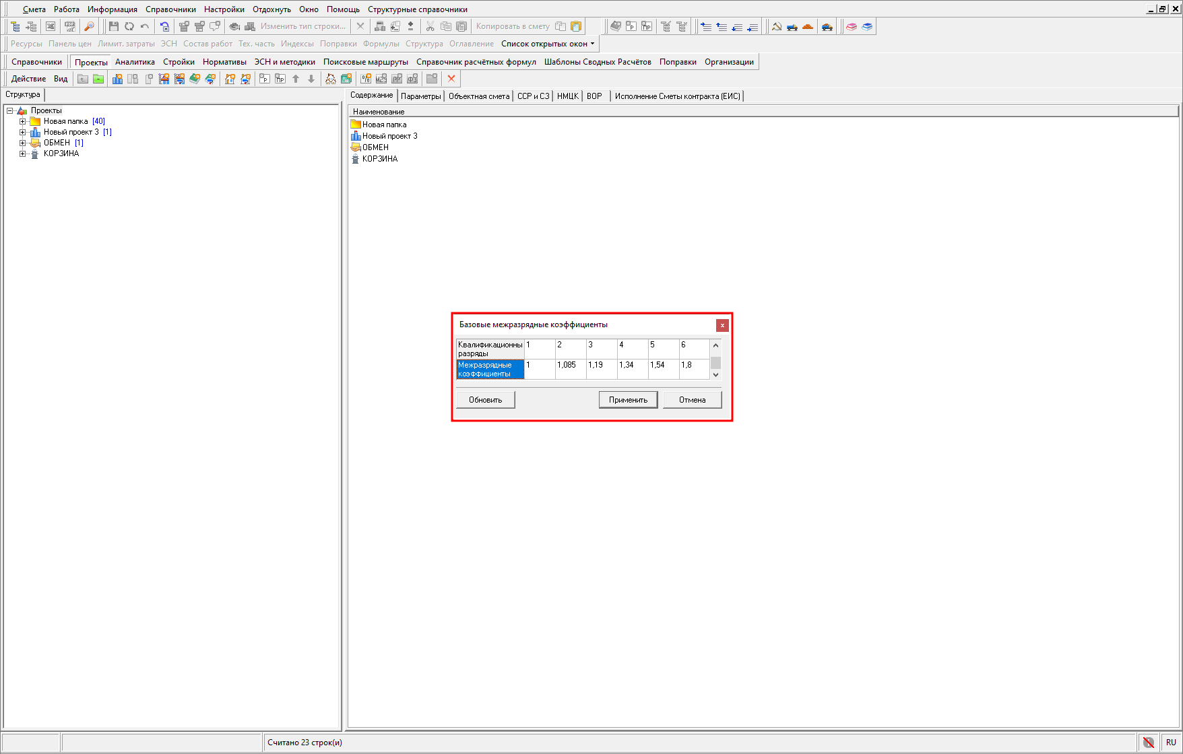The image size is (1183, 754).
Task: Select coefficient cell with value 1,085
Action: (570, 369)
